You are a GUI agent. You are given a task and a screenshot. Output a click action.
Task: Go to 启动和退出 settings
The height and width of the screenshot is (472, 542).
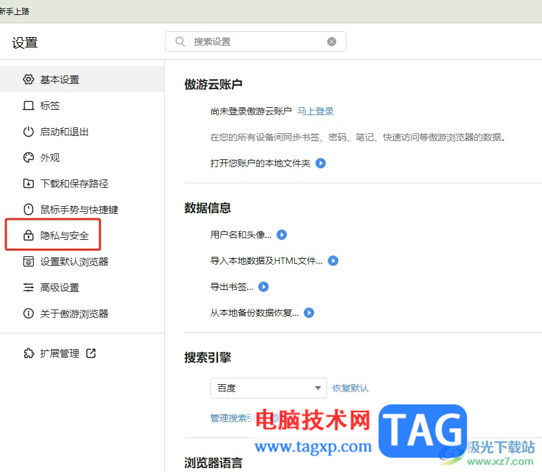pyautogui.click(x=82, y=131)
